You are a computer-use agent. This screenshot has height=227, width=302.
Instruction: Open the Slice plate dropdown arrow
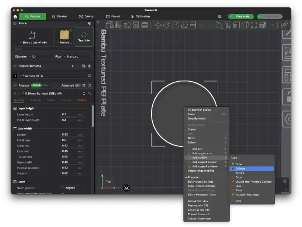click(x=231, y=16)
